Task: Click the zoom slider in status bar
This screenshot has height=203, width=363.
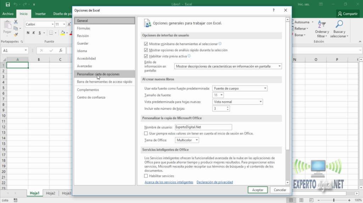Action: pyautogui.click(x=333, y=200)
